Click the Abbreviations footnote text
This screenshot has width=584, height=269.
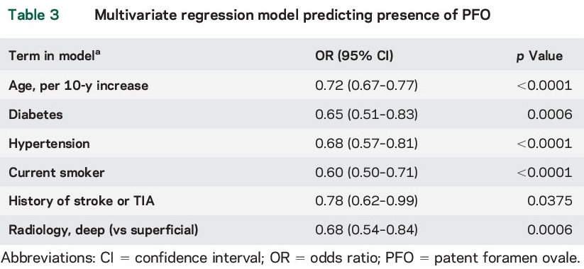pyautogui.click(x=291, y=258)
